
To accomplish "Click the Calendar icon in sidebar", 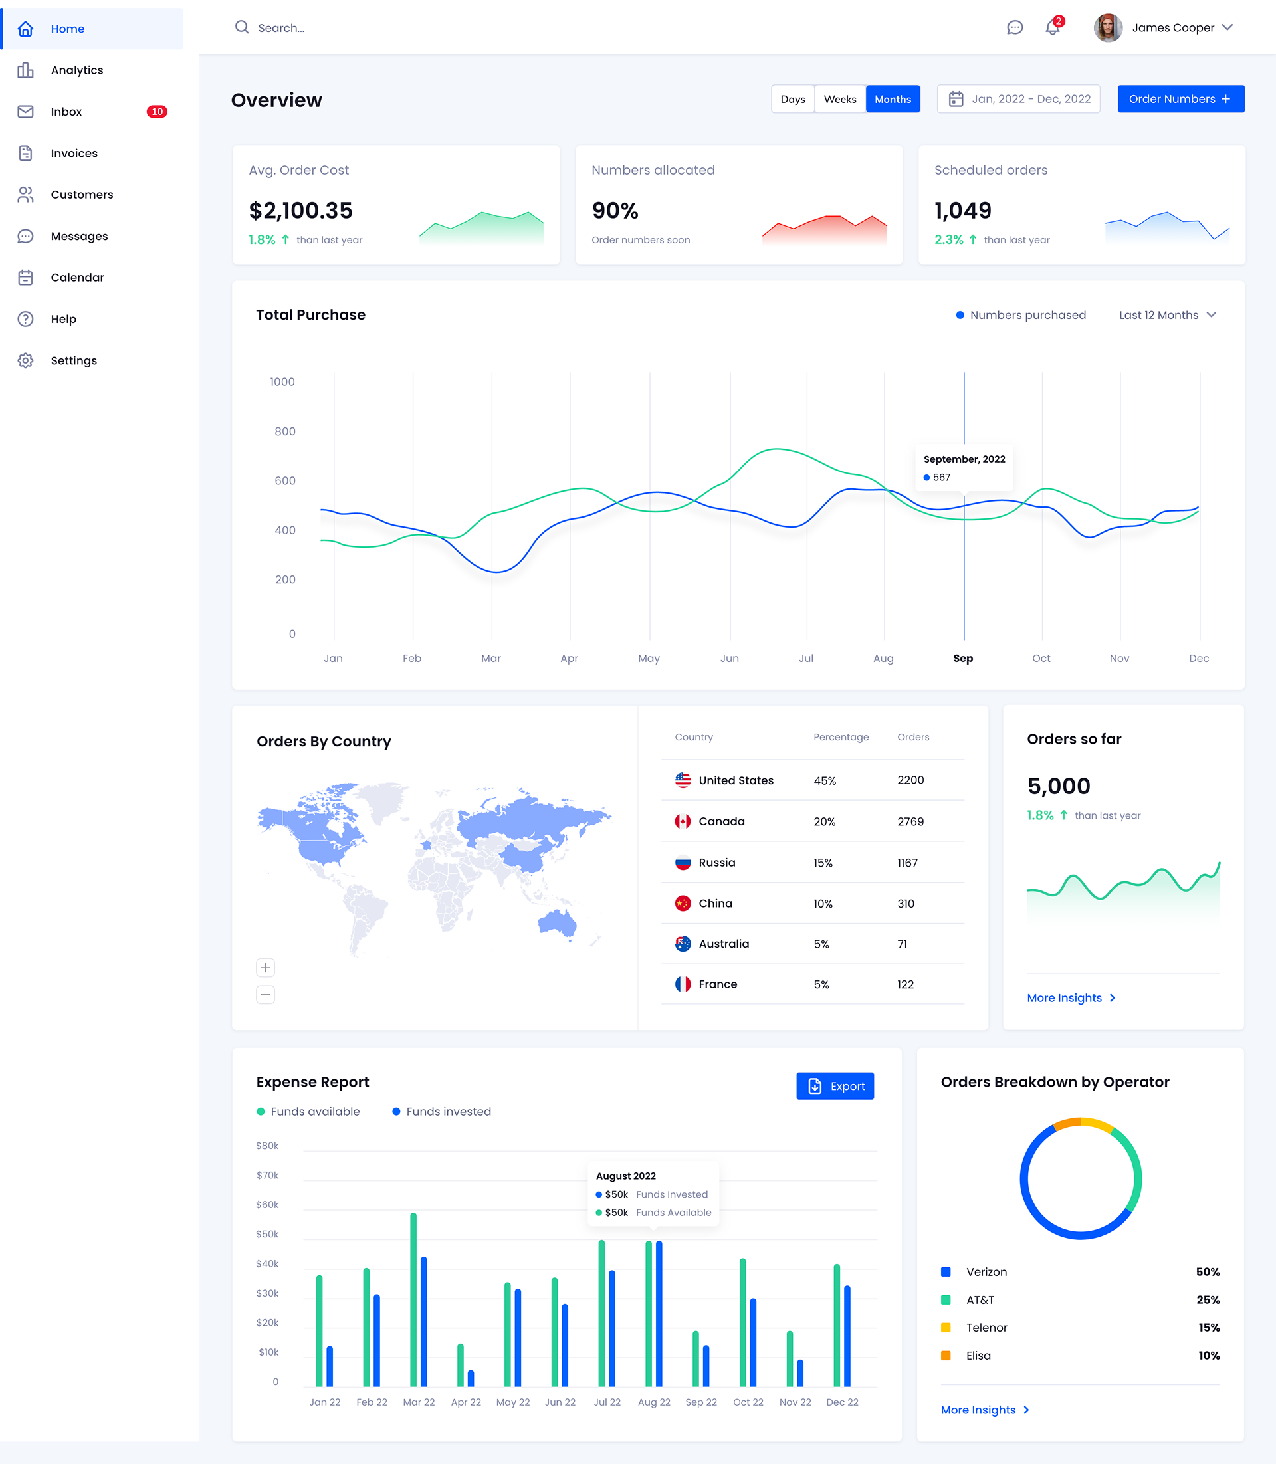I will point(26,278).
